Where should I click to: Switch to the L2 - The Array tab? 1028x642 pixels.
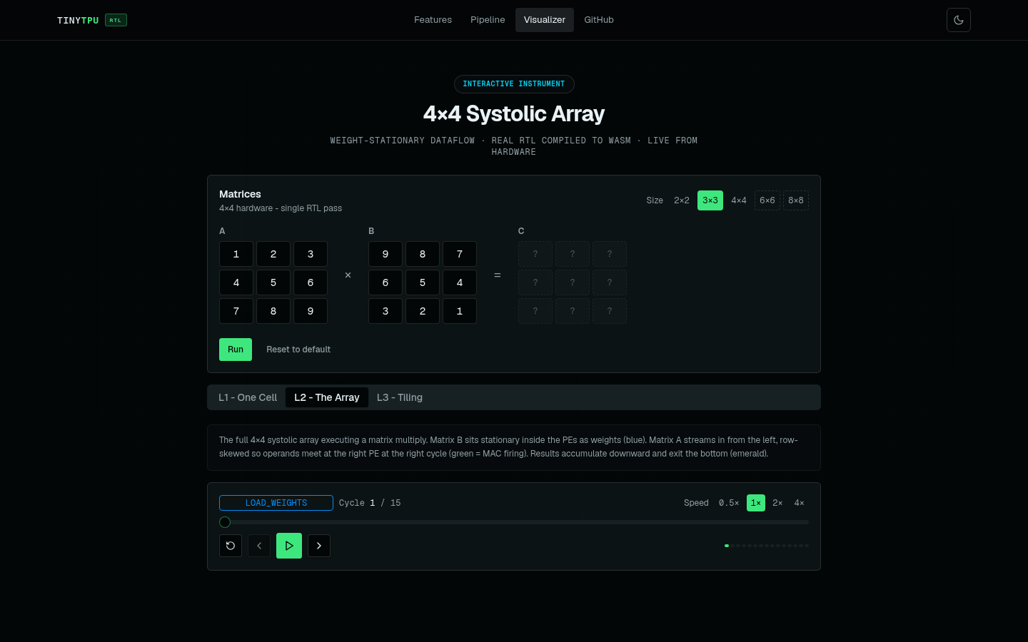tap(327, 397)
